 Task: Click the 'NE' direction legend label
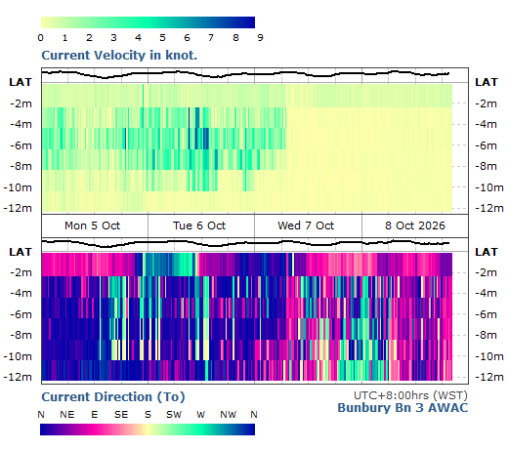coord(67,415)
